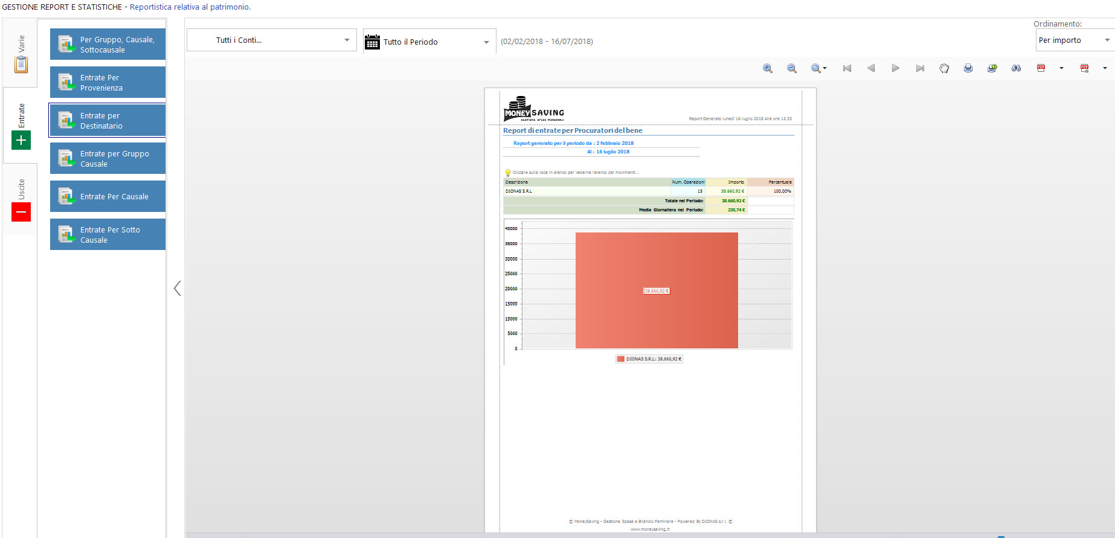Screen dimensions: 1115x538
Task: Zoom in on the report preview
Action: pos(768,68)
